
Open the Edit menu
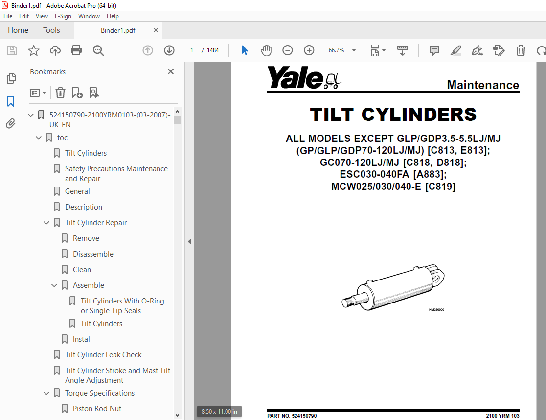point(23,16)
